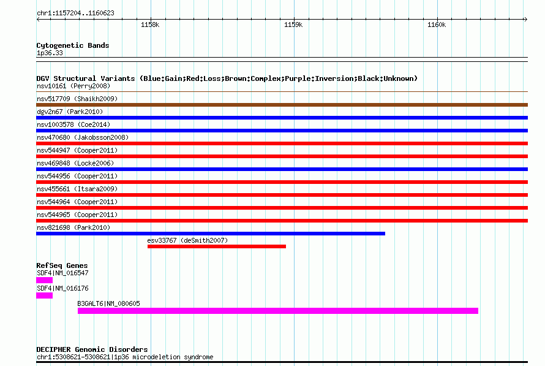Click the chr1:1157204..1160623 position text
Screen dimensions: 545x366
(x=75, y=13)
